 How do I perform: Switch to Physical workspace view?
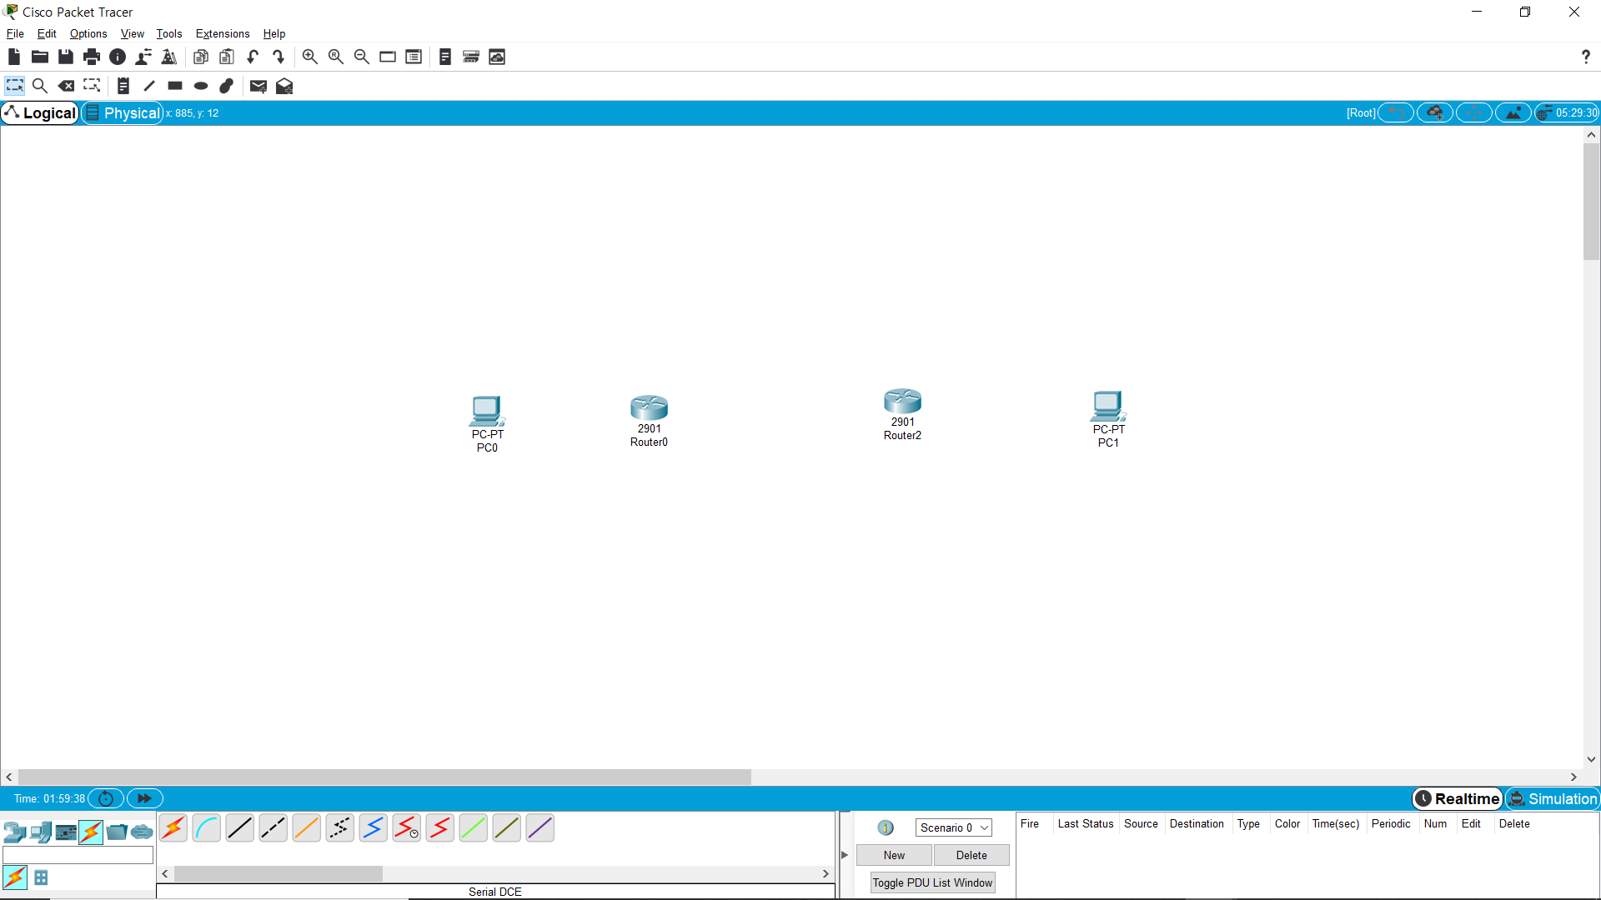pyautogui.click(x=123, y=113)
